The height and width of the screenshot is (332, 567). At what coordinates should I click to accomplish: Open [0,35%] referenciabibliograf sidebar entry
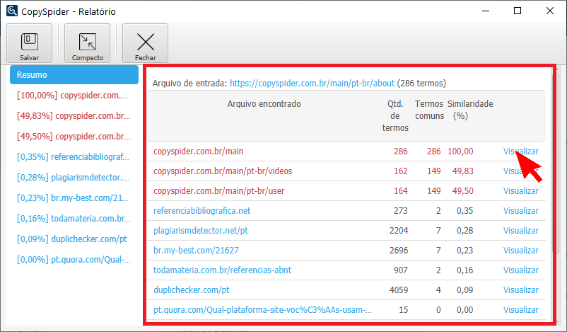pyautogui.click(x=73, y=156)
